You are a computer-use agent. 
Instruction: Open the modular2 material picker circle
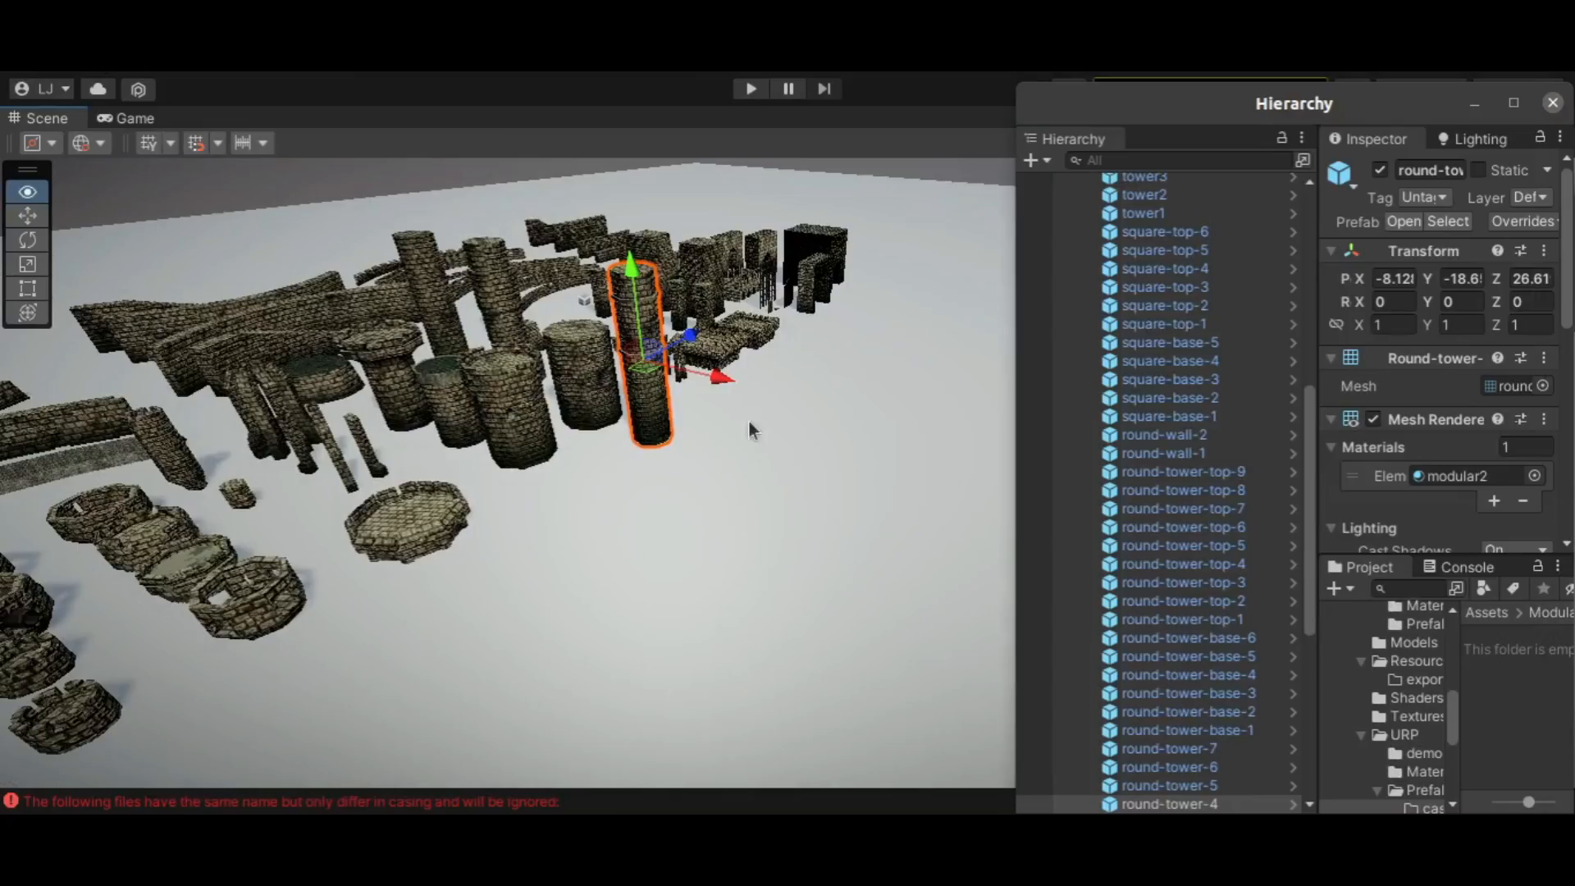click(1535, 476)
